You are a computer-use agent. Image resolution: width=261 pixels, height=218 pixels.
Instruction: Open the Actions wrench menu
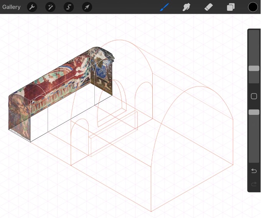point(32,7)
